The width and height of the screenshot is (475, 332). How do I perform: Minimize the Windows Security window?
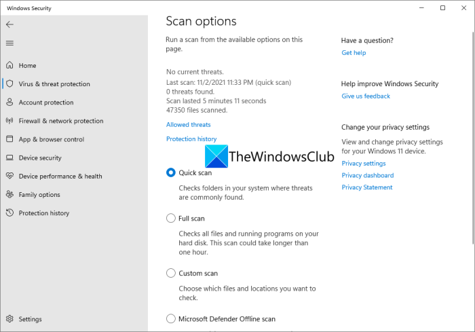pos(421,8)
